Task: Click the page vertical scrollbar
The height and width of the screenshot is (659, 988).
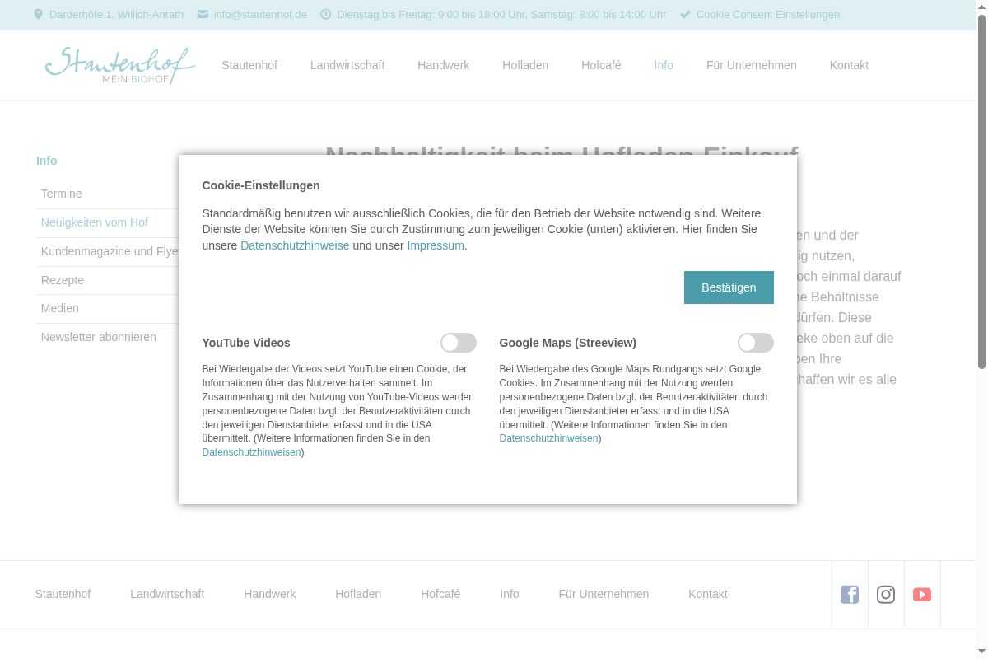Action: [981, 189]
